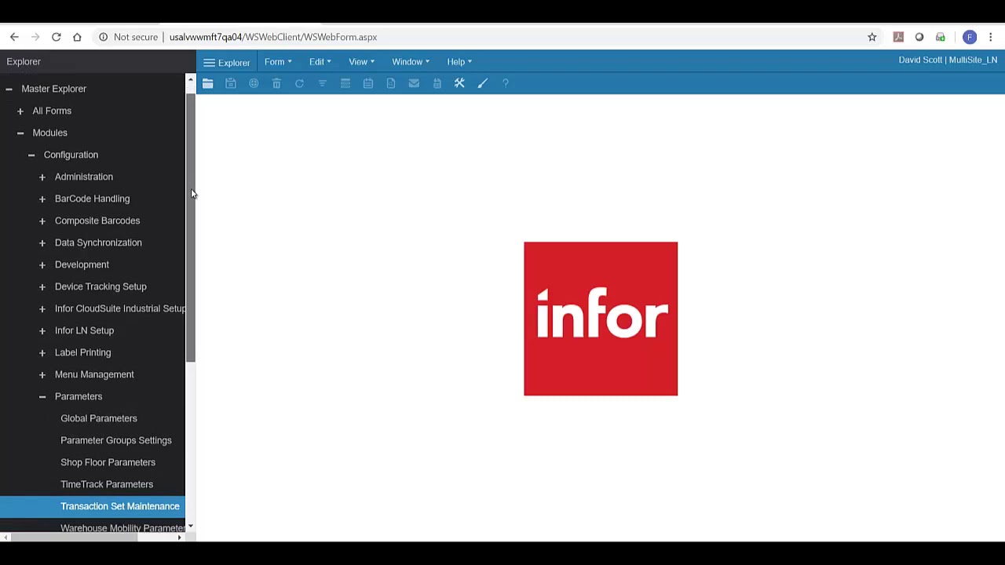This screenshot has height=565, width=1005.
Task: Open the question mark help icon
Action: [x=506, y=83]
